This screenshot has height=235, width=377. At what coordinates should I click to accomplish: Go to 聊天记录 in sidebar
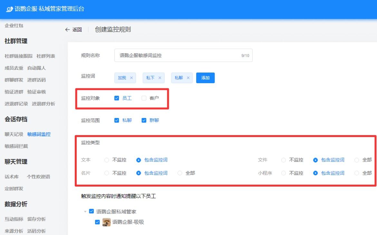click(x=14, y=134)
